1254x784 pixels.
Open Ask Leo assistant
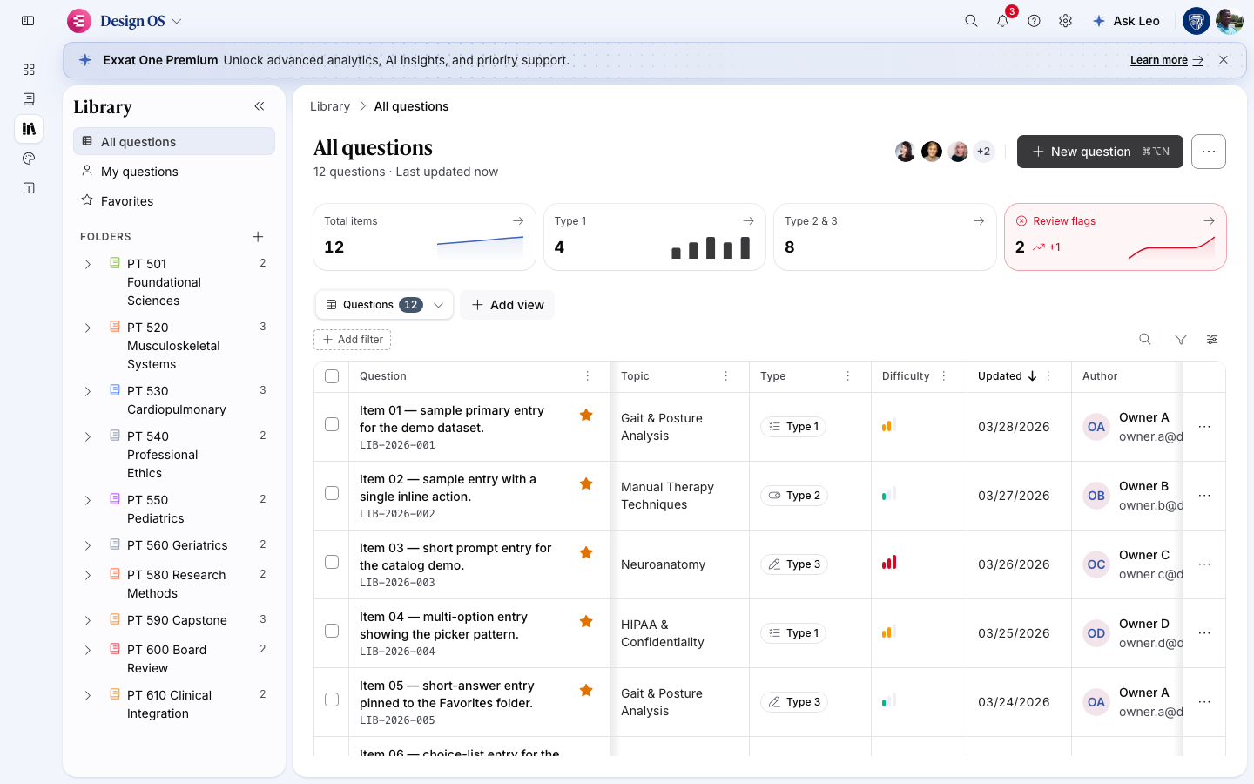coord(1126,21)
